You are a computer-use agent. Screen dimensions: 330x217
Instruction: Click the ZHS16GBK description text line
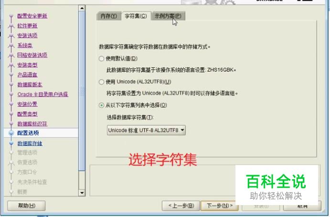171,70
